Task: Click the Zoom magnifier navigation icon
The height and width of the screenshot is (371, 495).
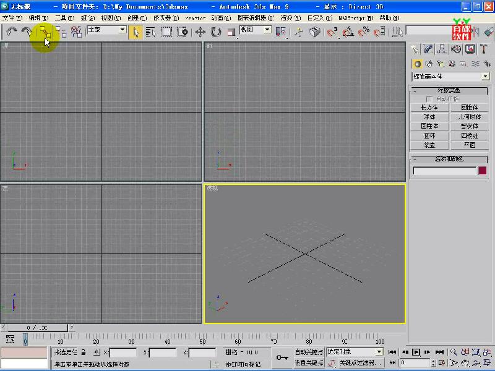Action: 454,352
